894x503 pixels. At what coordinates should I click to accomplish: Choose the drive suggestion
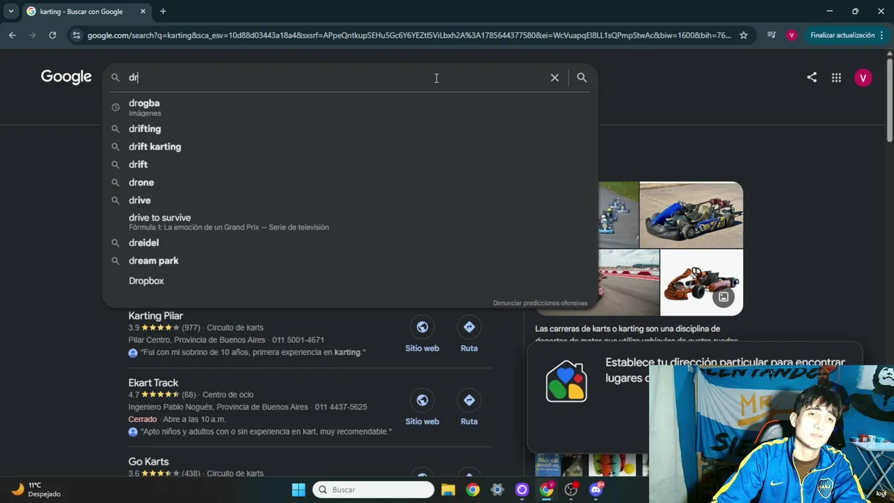coord(350,201)
